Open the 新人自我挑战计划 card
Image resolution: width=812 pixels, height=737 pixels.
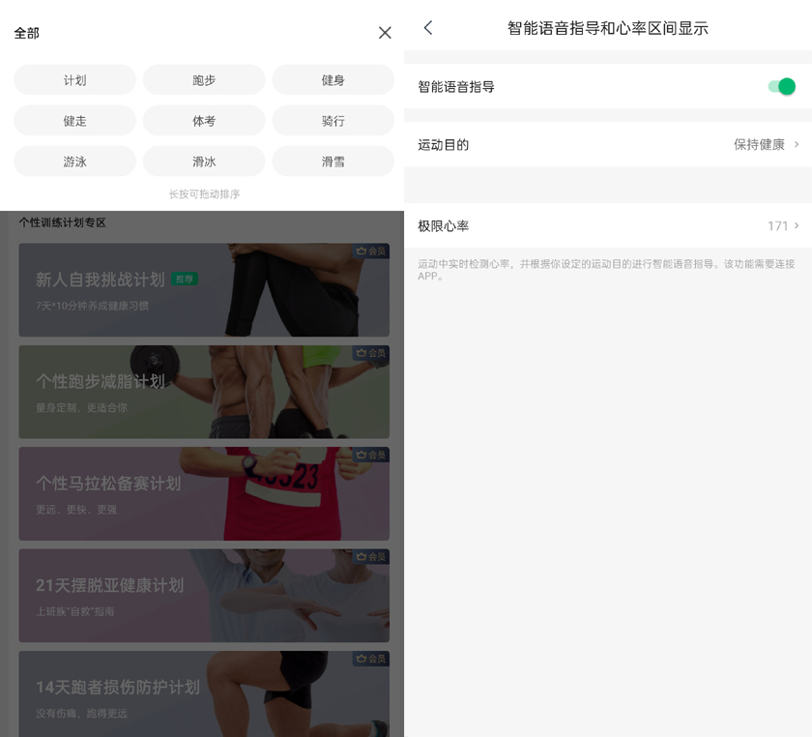coord(204,290)
